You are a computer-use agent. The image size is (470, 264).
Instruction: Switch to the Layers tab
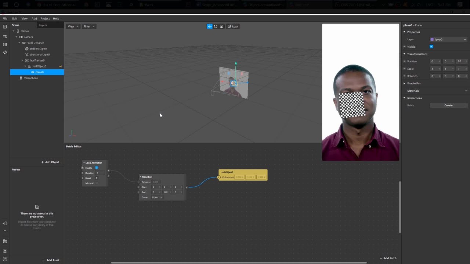click(42, 25)
